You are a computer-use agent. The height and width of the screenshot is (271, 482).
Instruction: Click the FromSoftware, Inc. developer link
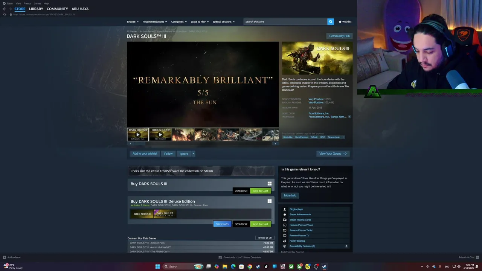319,113
